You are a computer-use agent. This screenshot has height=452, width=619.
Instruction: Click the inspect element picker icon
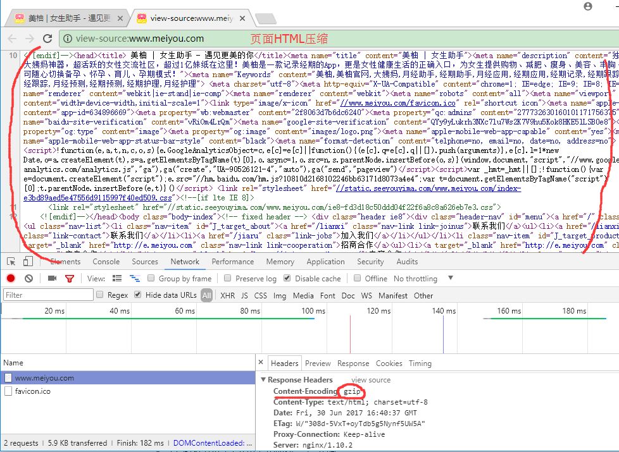(10, 262)
